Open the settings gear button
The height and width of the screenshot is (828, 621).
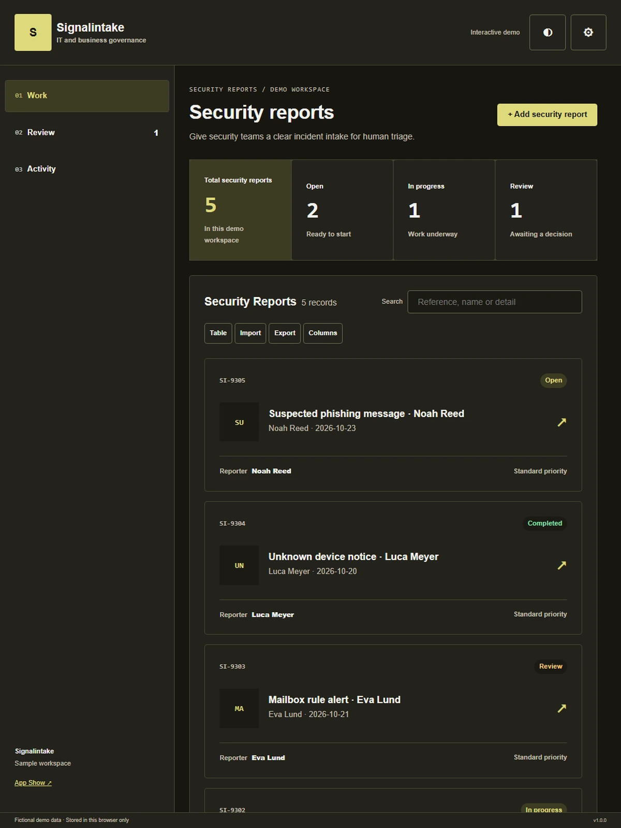(x=588, y=32)
